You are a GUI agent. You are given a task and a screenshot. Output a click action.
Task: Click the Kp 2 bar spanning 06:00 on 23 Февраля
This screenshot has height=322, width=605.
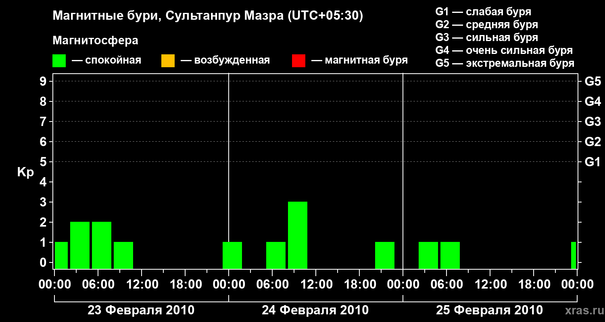coord(102,245)
